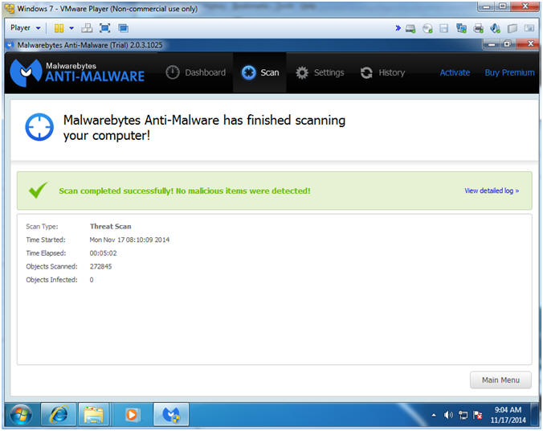Screen dimensions: 543x431
Task: Click the last device icon in the VMware toolbar
Action: pos(529,28)
